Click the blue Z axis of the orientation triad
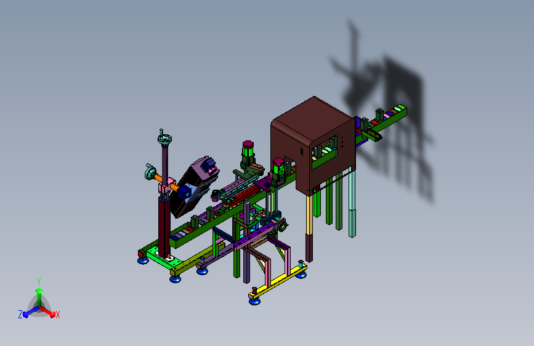Image resolution: width=534 pixels, height=346 pixels. (30, 312)
